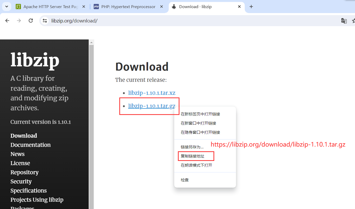
Task: Open the License sidebar link
Action: pos(20,163)
